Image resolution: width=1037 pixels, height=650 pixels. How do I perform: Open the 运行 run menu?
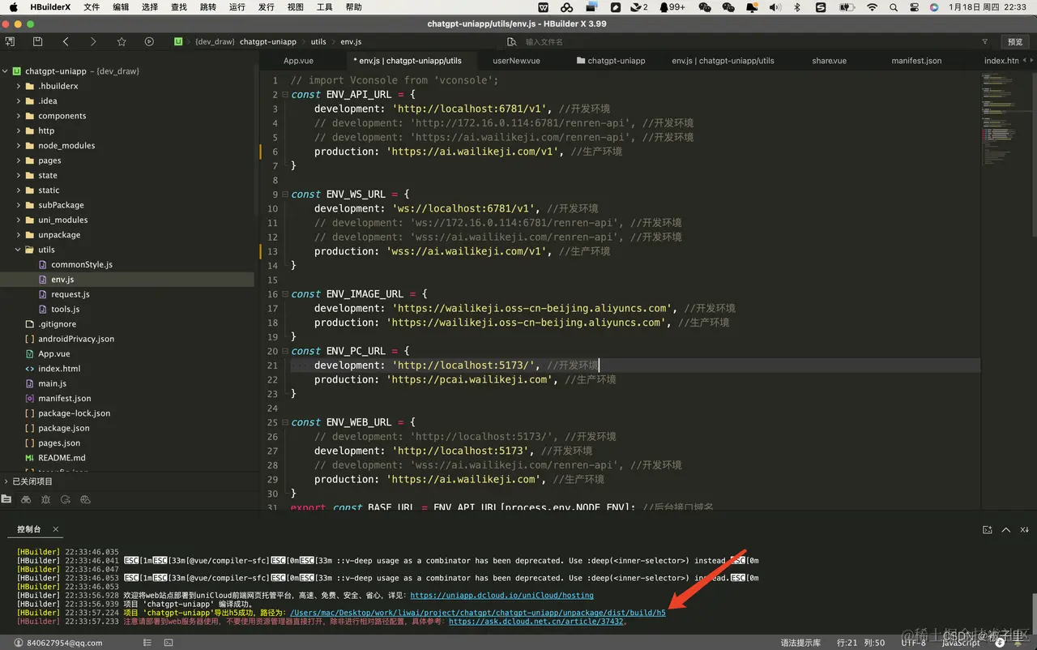tap(237, 7)
